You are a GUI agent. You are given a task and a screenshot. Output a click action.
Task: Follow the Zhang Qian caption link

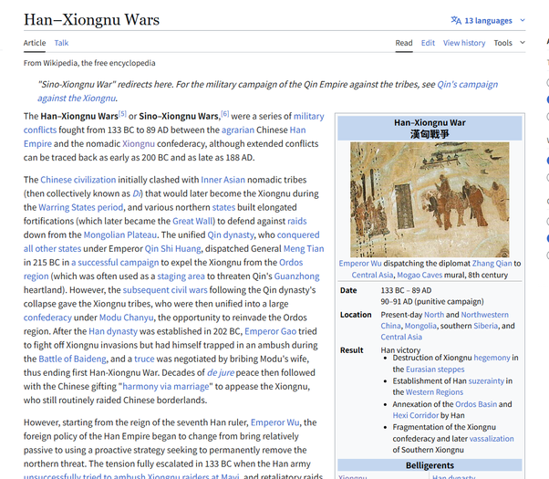pyautogui.click(x=492, y=264)
